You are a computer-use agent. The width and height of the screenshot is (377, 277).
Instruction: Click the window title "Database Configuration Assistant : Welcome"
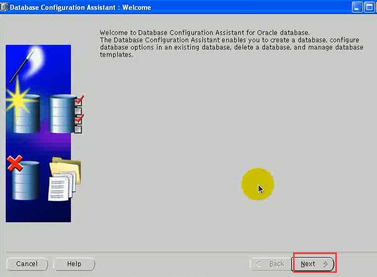(80, 7)
